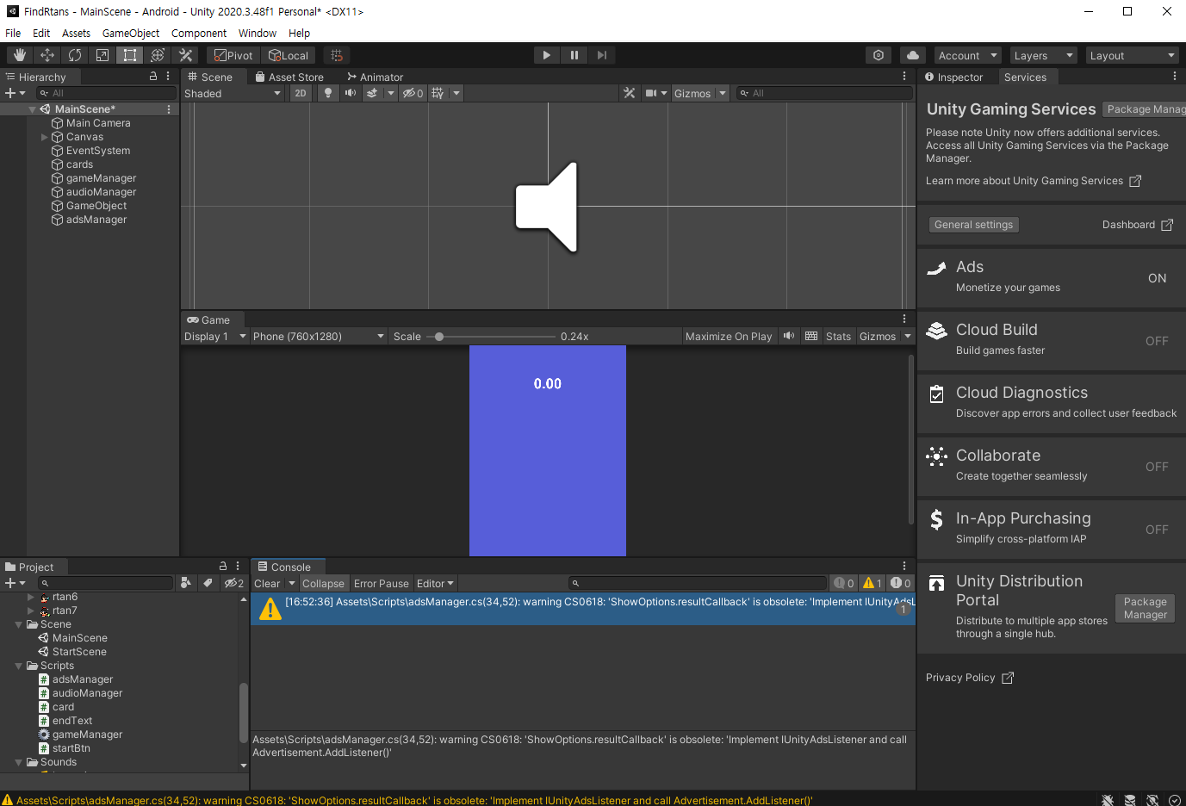Toggle Scene audio with the speaker button

pyautogui.click(x=350, y=93)
